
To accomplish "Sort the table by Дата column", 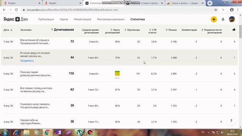I will point(8,30).
